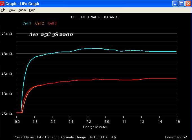The image size is (192, 140).
Task: Click the 0.0 minutes axis tick label
Action: 17,121
